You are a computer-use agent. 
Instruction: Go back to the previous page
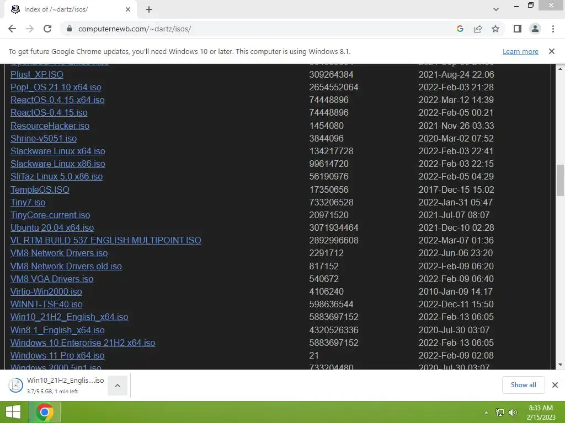pyautogui.click(x=12, y=29)
